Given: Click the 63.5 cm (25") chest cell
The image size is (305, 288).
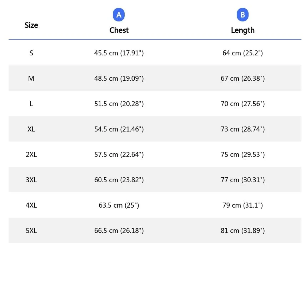Looking at the screenshot, I should click(119, 205).
